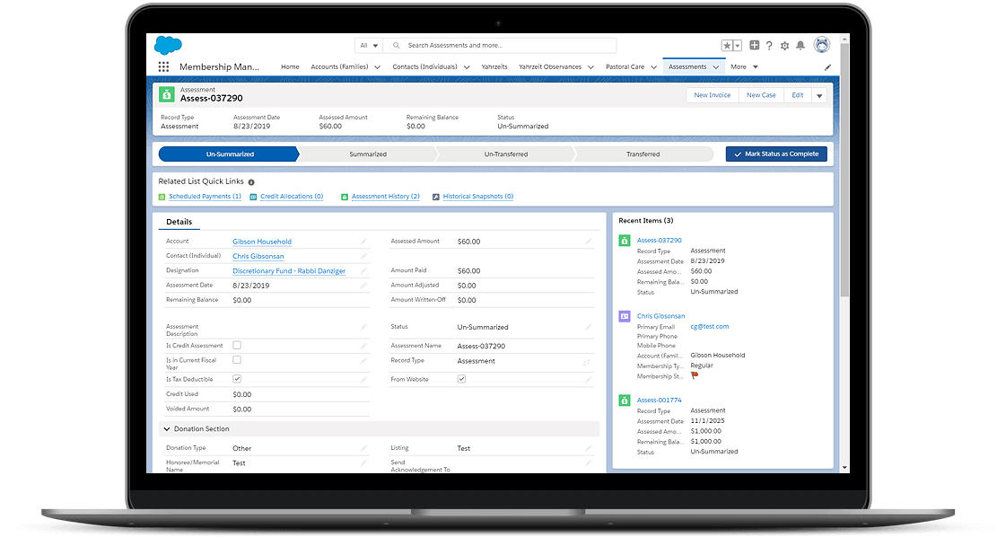The width and height of the screenshot is (997, 537).
Task: Open the More navigation dropdown
Action: [x=744, y=66]
